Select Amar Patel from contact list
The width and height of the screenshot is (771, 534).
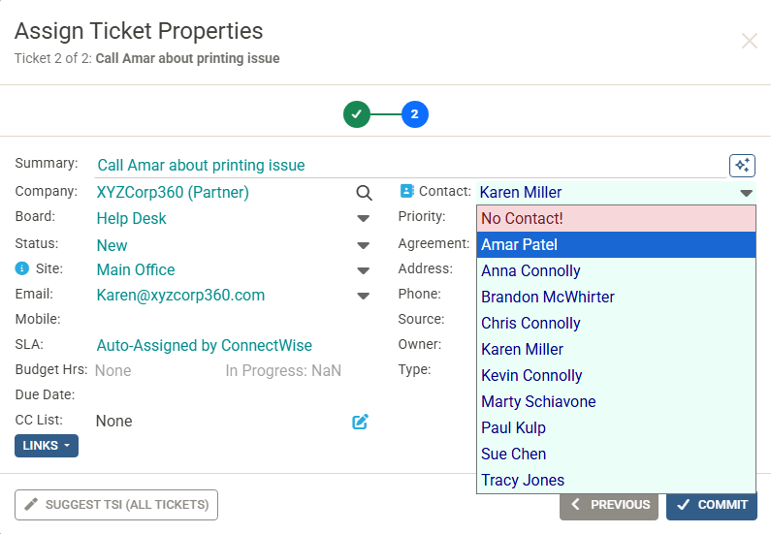pos(616,244)
